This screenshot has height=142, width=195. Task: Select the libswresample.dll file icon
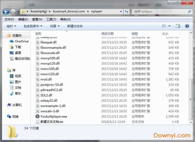pyautogui.click(x=38, y=48)
